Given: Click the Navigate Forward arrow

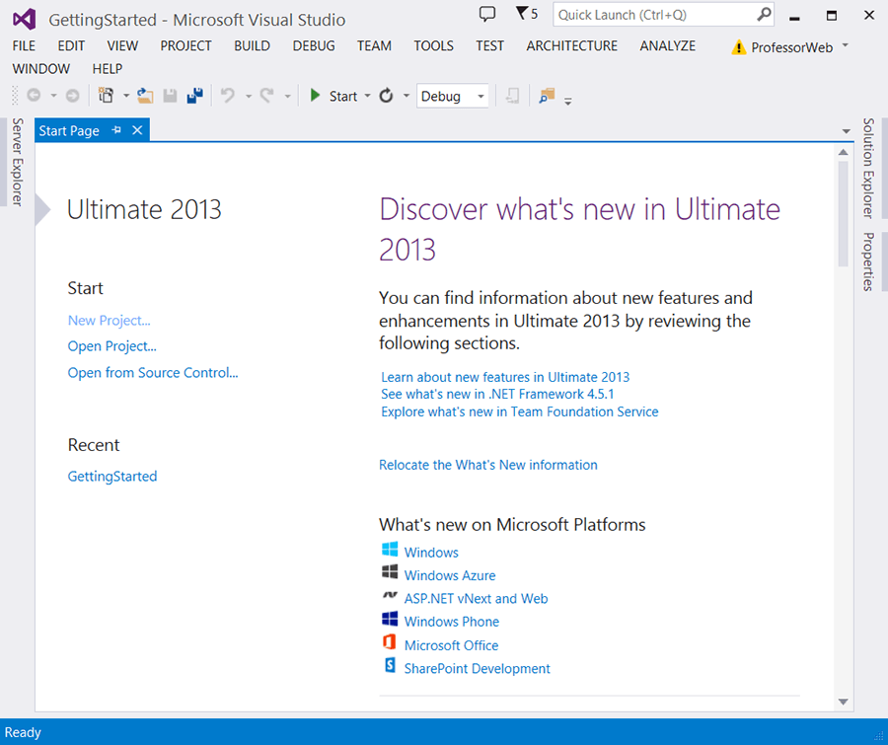Looking at the screenshot, I should pyautogui.click(x=72, y=96).
